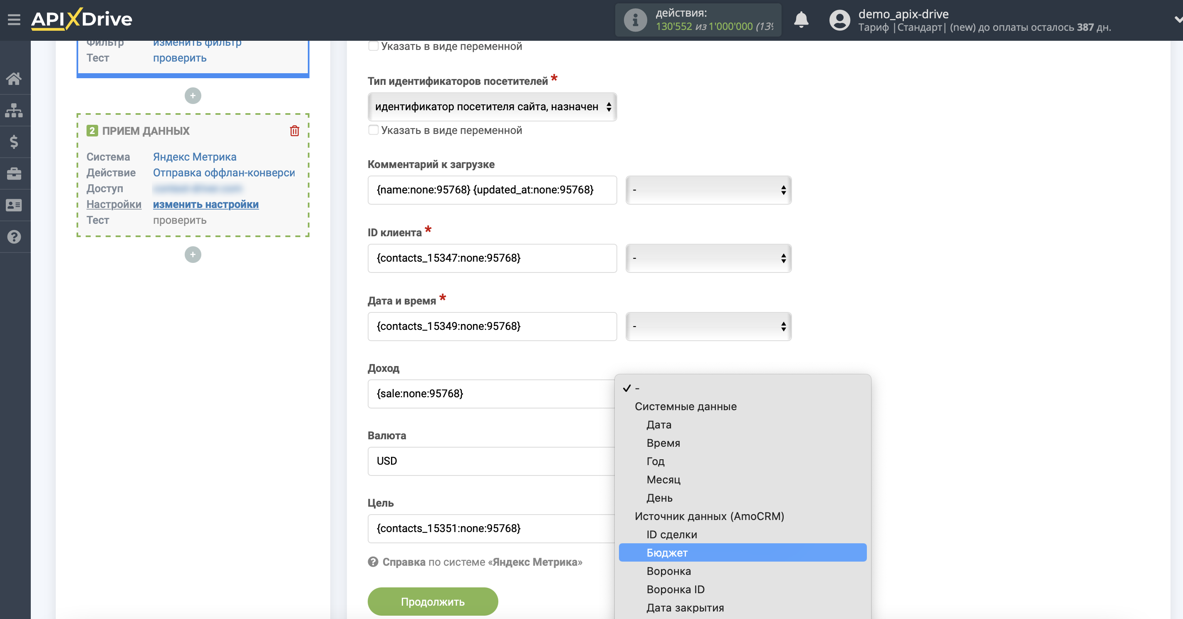The width and height of the screenshot is (1183, 619).
Task: Click 'проверить' in 'Прием данных' block
Action: (x=180, y=220)
